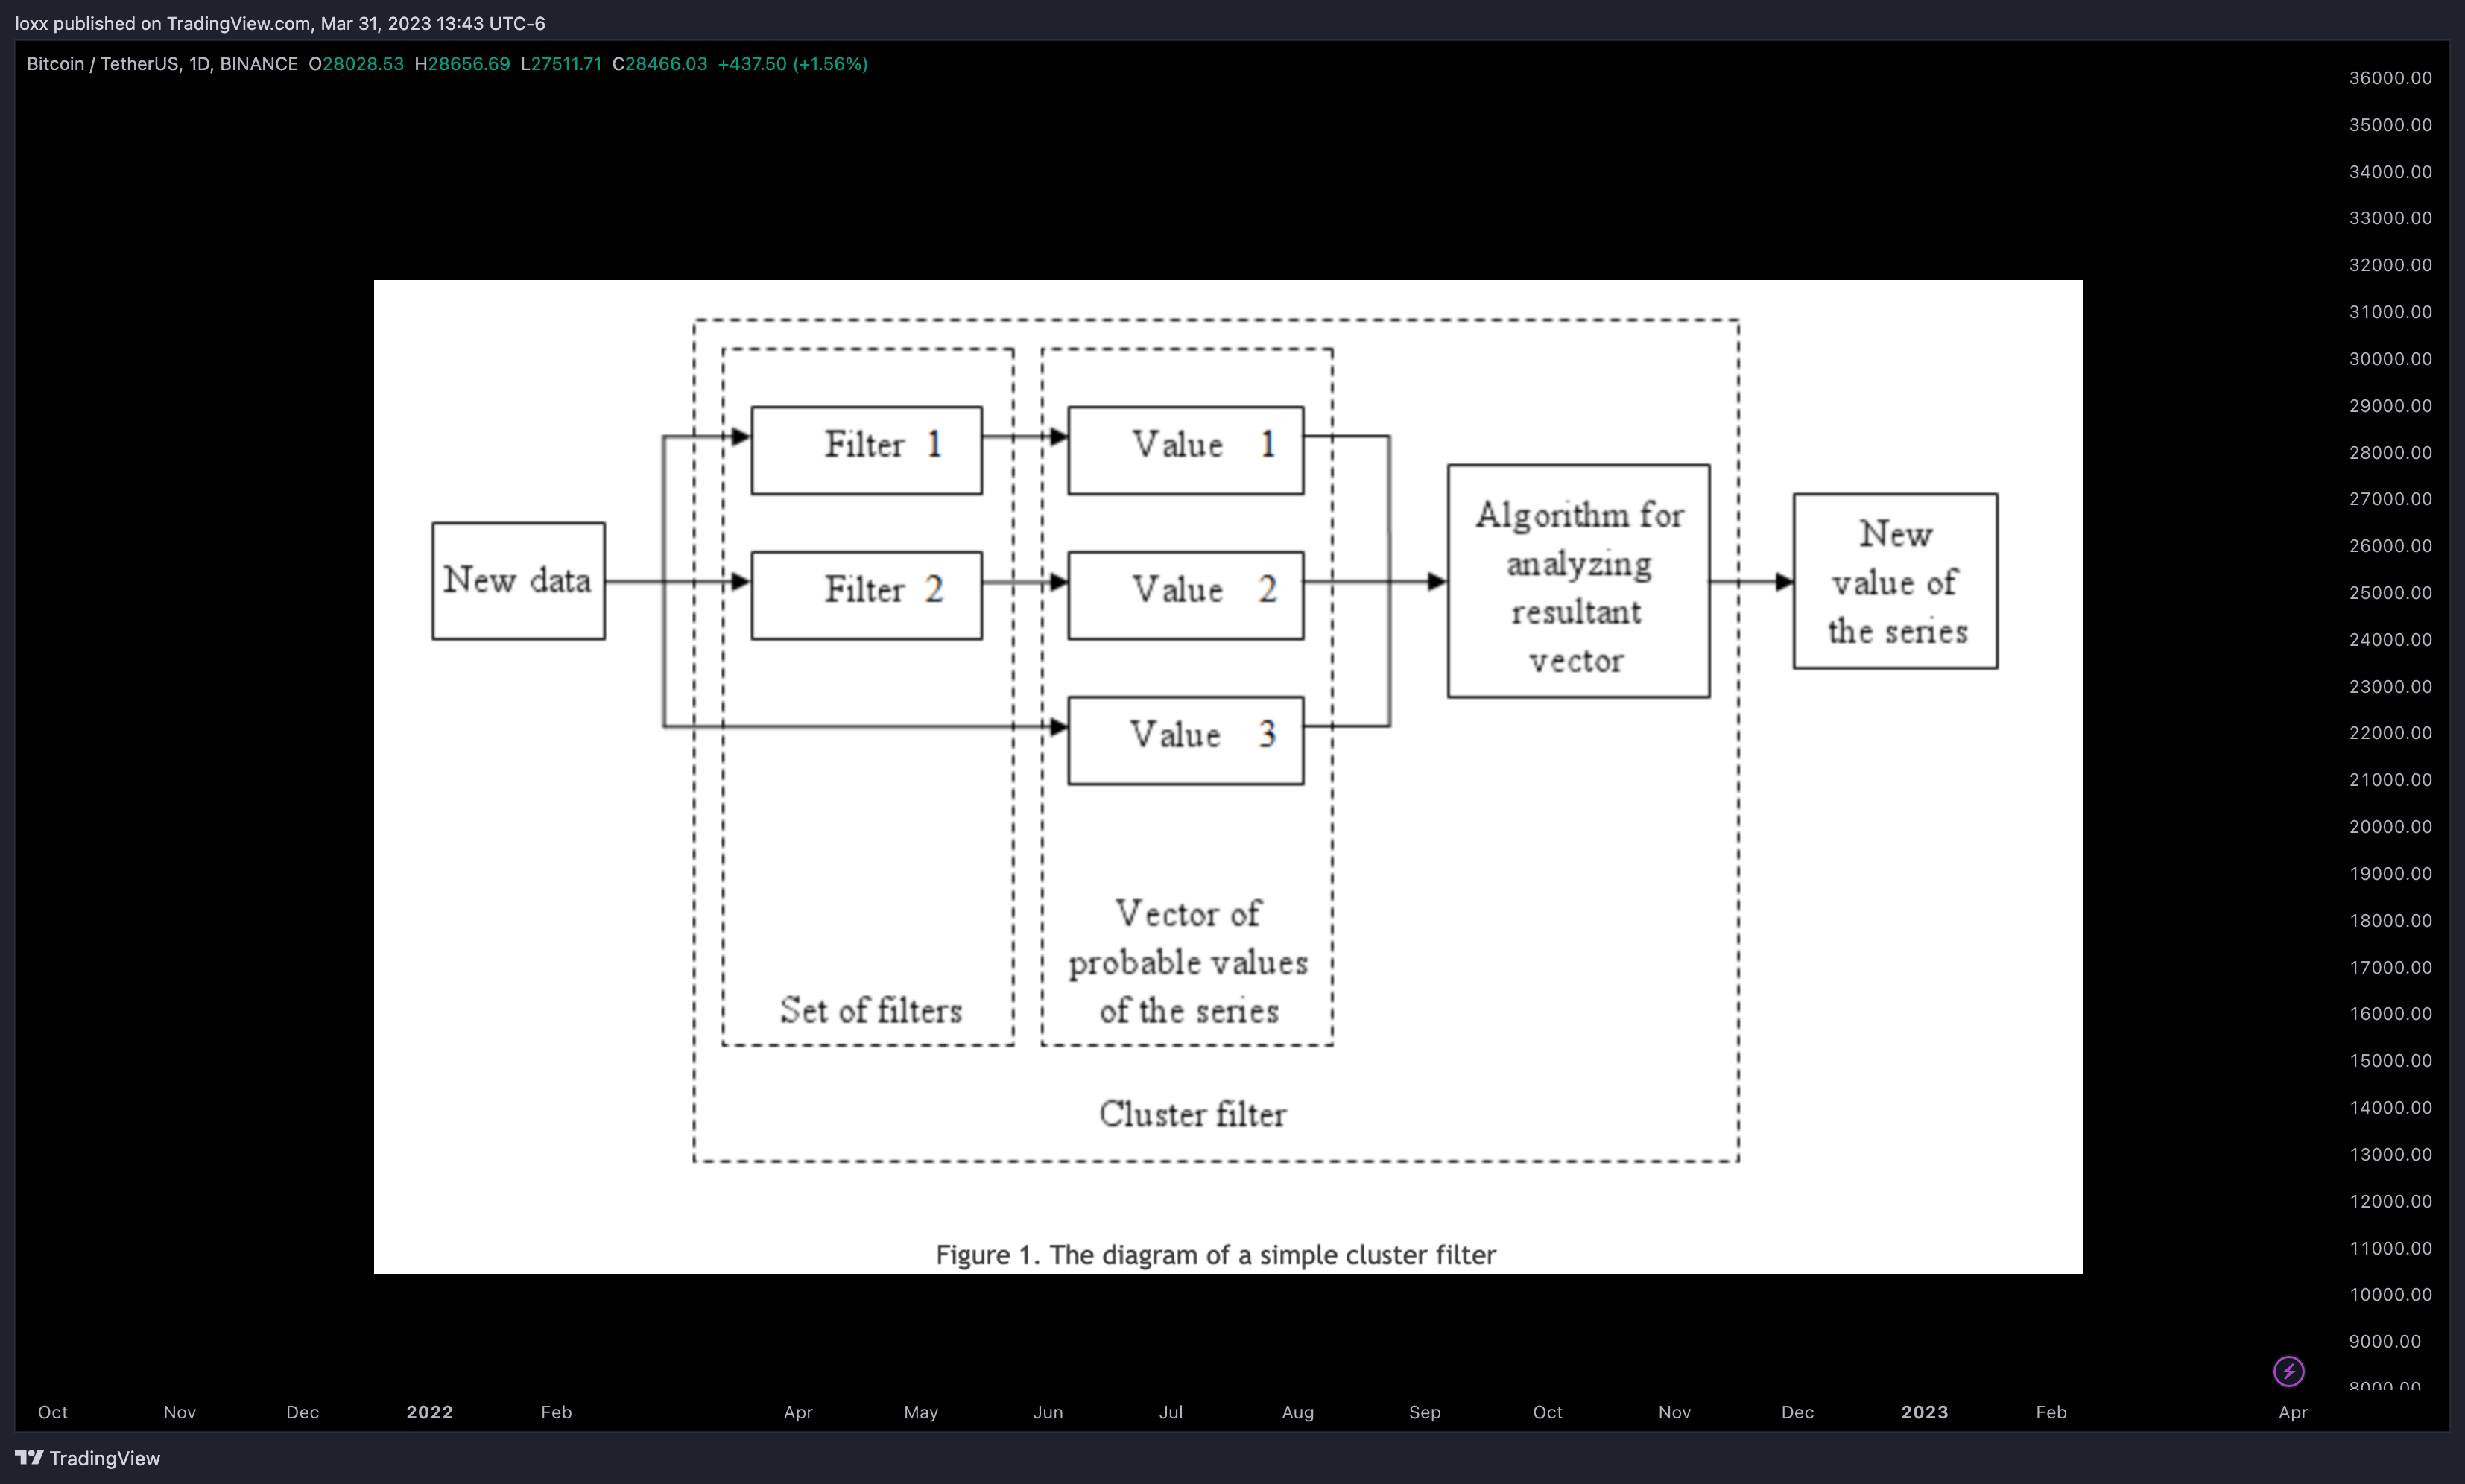
Task: Click the close price value 28466.03
Action: pyautogui.click(x=666, y=64)
